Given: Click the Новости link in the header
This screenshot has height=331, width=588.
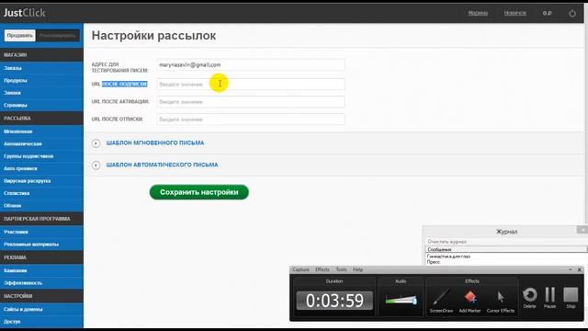Looking at the screenshot, I should (514, 13).
